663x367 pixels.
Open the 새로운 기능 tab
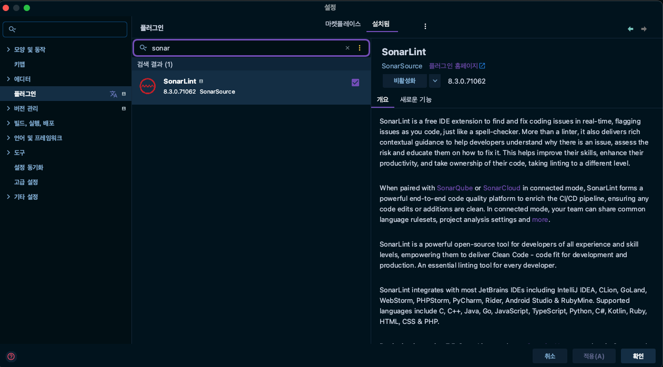pos(416,99)
